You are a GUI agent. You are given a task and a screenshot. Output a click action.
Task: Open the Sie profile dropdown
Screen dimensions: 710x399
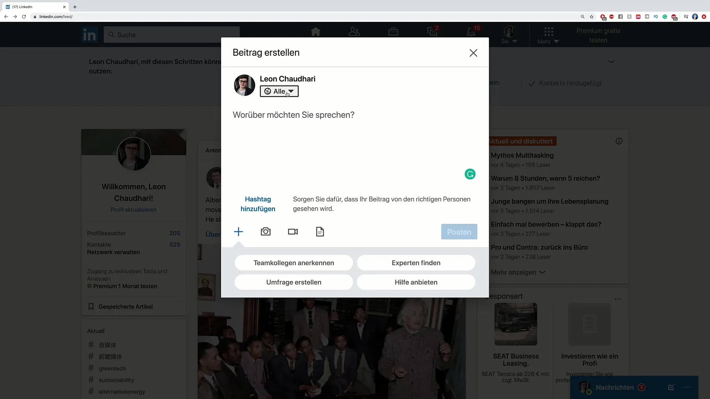[x=509, y=35]
